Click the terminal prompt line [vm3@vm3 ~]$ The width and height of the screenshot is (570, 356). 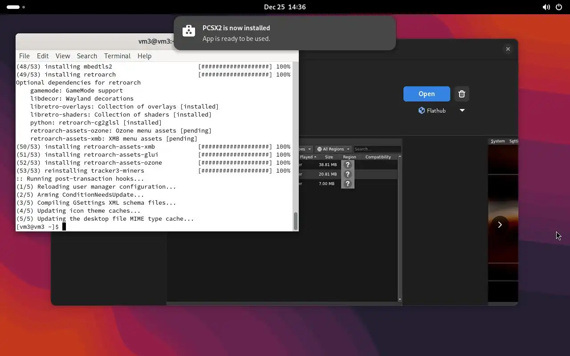(x=37, y=227)
